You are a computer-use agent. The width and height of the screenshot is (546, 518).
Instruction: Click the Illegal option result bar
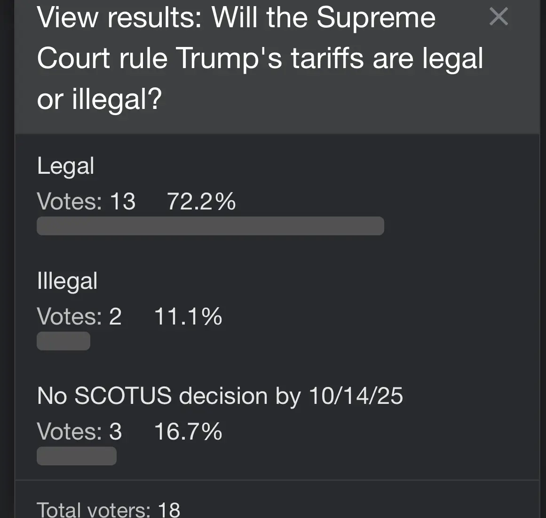(63, 341)
